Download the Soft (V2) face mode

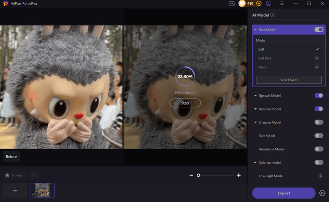pos(316,58)
